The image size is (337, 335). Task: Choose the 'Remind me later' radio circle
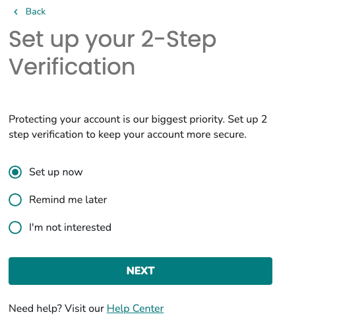coord(15,200)
